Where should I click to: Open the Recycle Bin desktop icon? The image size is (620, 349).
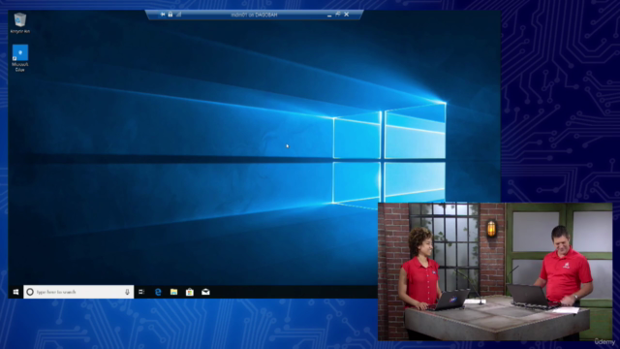pos(19,23)
